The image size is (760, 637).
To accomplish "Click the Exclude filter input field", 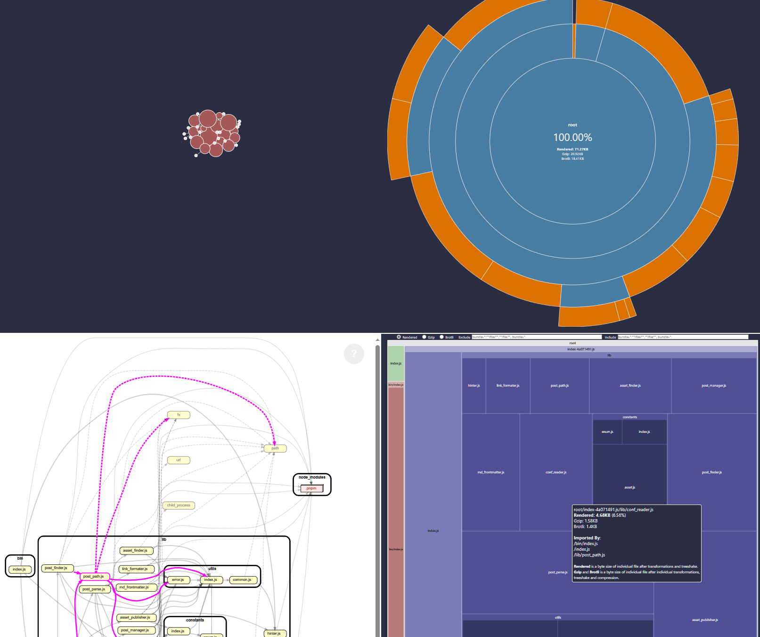I will click(536, 337).
